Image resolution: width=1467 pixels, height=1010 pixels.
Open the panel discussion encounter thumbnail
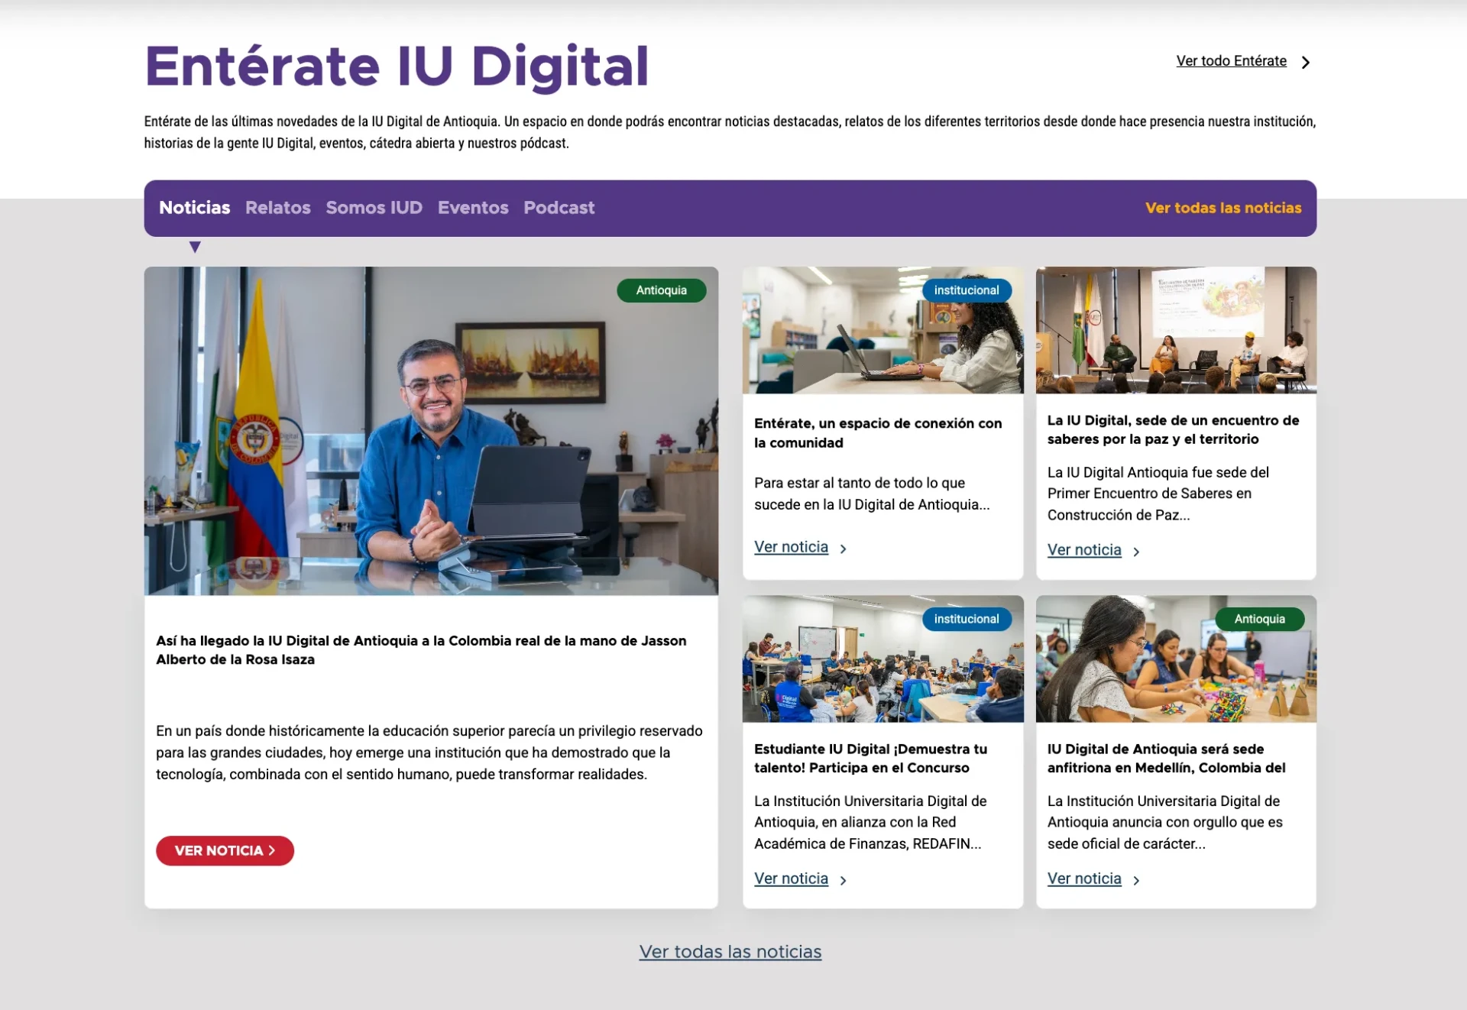click(1176, 330)
